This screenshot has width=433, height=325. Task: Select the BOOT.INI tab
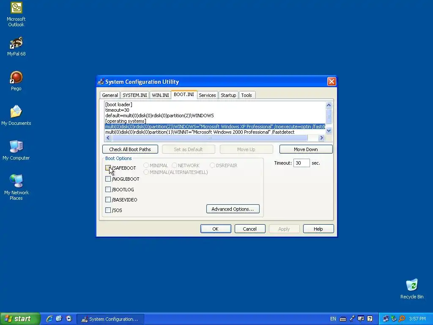coord(184,94)
